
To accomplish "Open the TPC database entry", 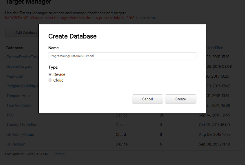I will tap(10, 115).
